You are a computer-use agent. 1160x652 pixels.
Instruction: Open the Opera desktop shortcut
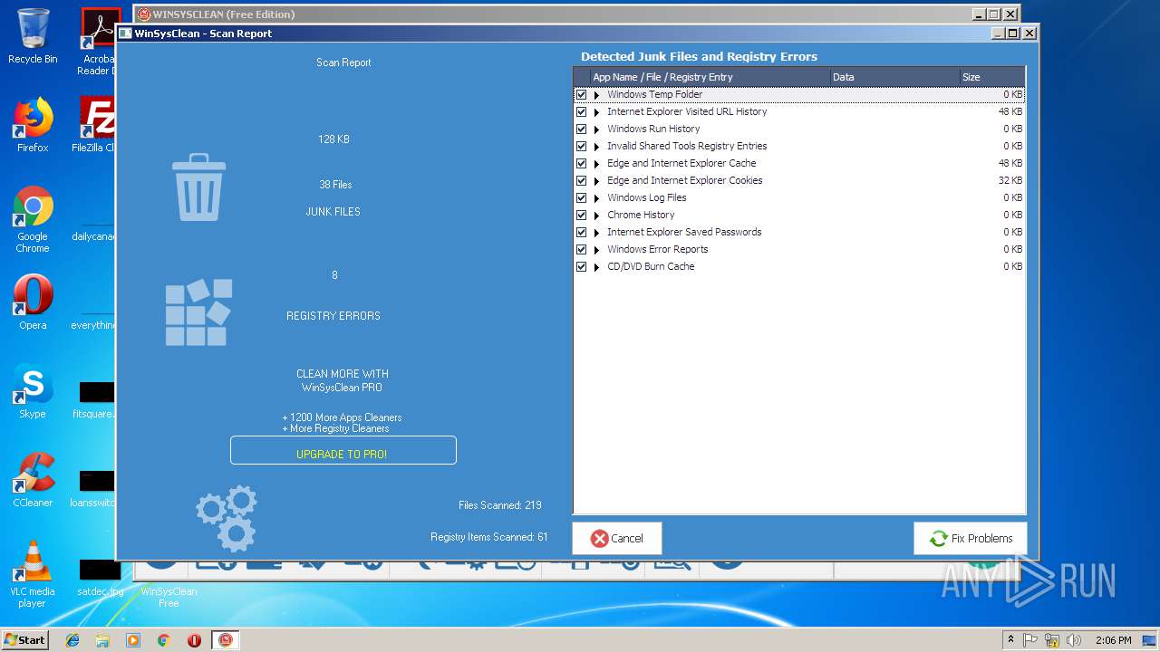coord(33,302)
